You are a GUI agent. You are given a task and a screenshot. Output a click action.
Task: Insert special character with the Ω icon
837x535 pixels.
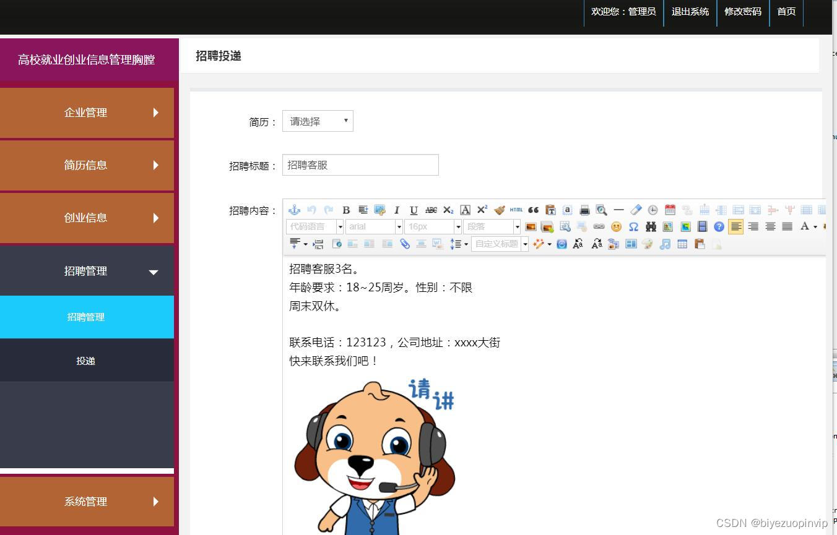click(x=633, y=227)
